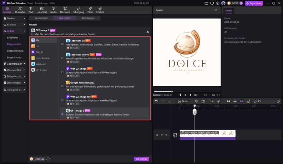This screenshot has height=164, width=283.
Task: Click the Generieren button
Action: (141, 159)
